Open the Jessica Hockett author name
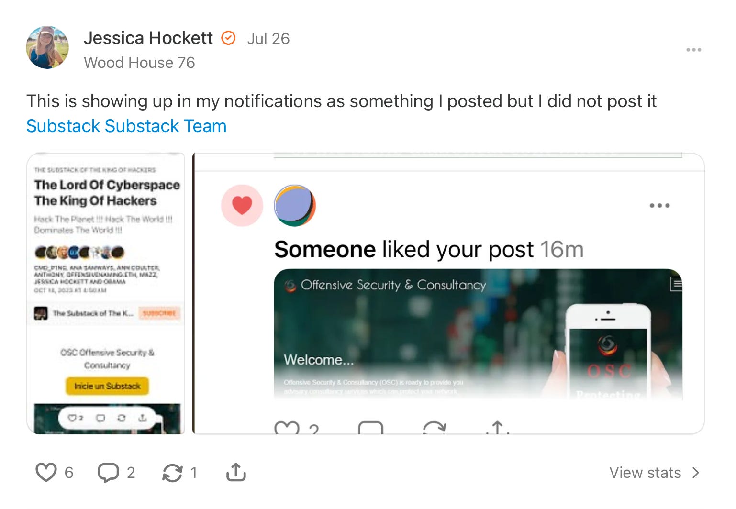736x509 pixels. click(x=148, y=38)
